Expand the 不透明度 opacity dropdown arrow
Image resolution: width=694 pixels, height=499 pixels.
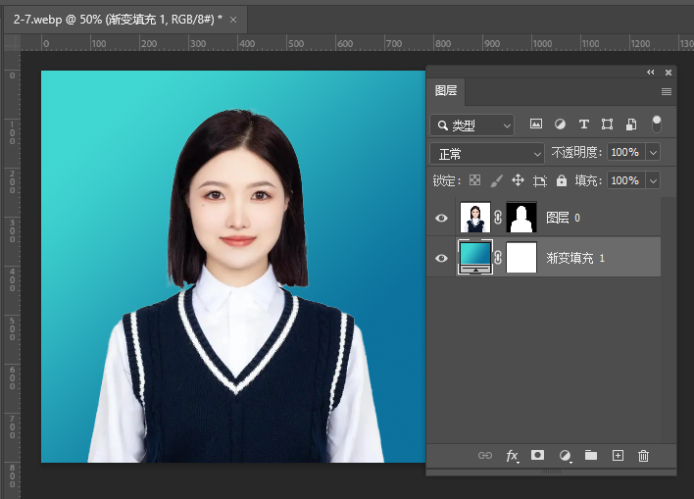[x=652, y=153]
